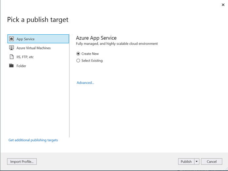Choose the Folder publish target label

coord(21,66)
